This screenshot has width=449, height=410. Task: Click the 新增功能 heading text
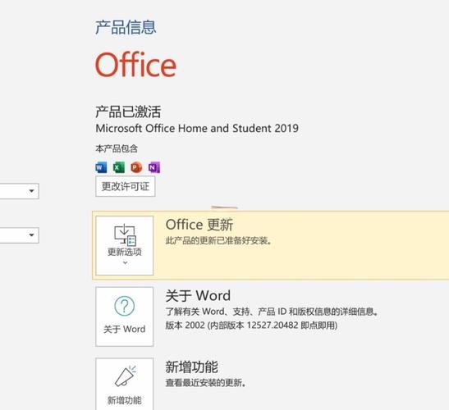191,367
